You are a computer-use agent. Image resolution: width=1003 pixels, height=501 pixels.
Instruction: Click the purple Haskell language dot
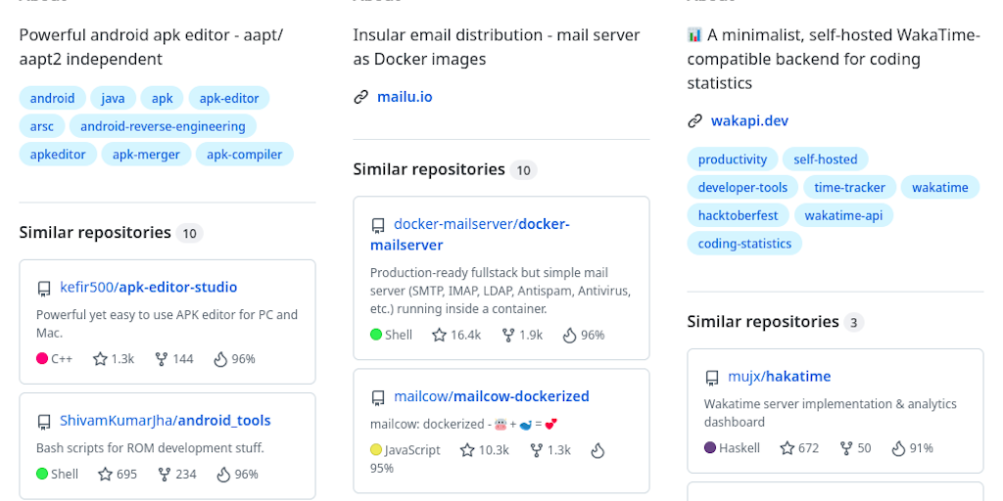710,448
